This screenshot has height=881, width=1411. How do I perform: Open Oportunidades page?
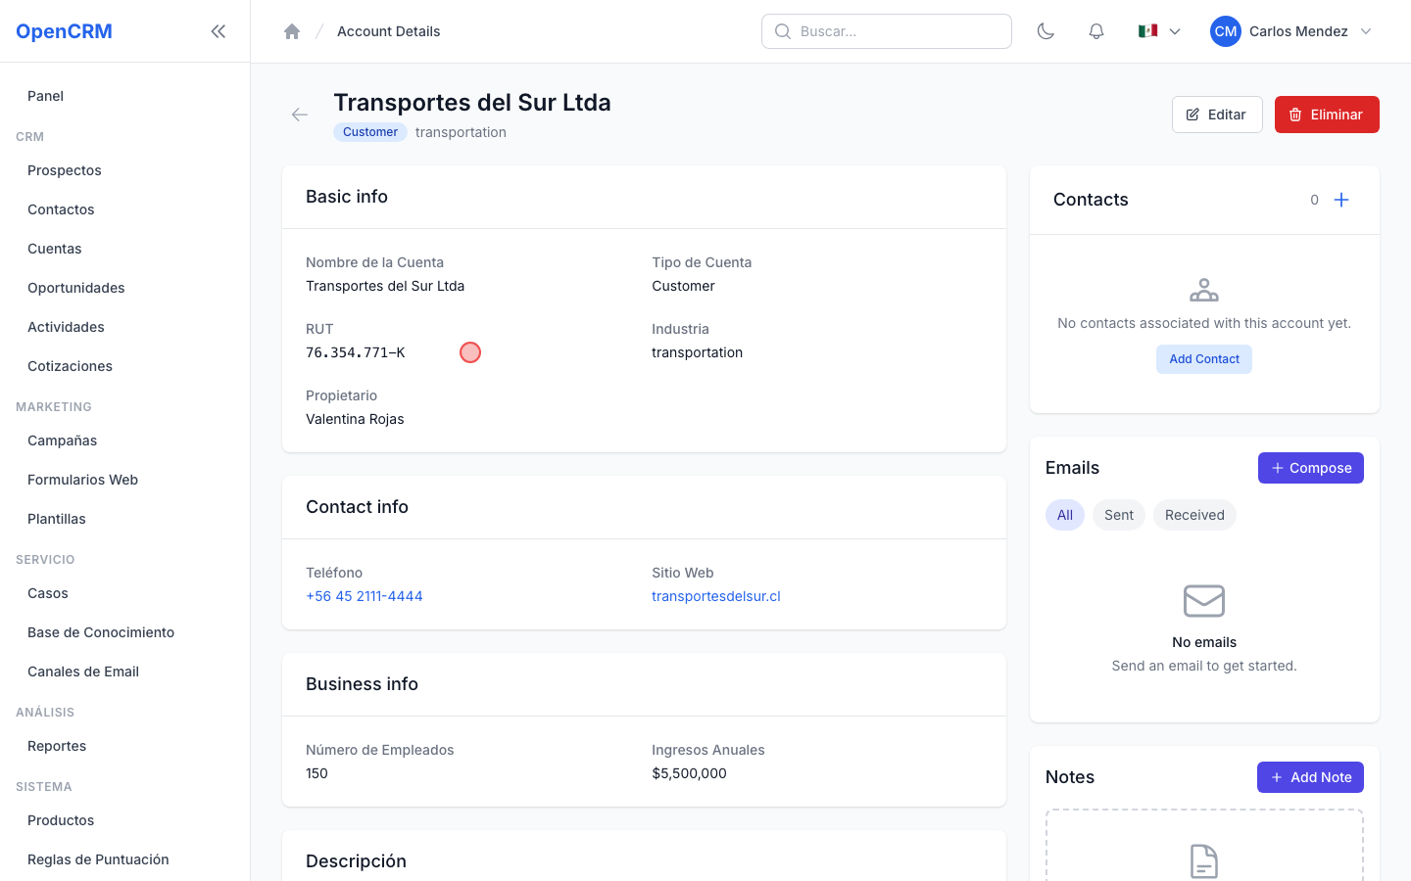125,288
